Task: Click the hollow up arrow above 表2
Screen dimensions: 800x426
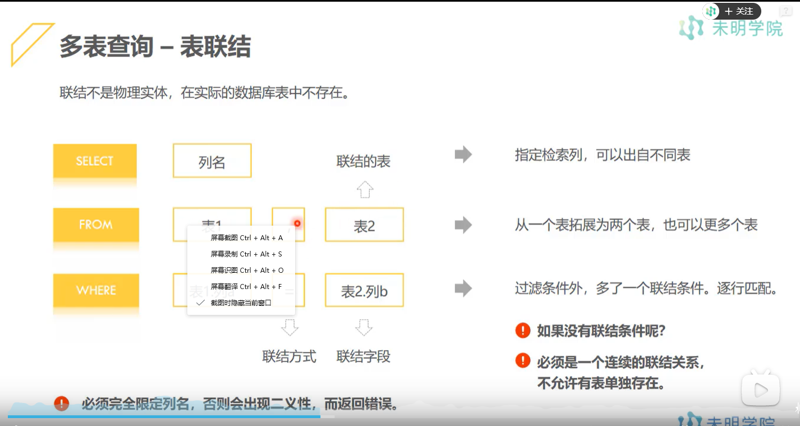Action: [365, 190]
